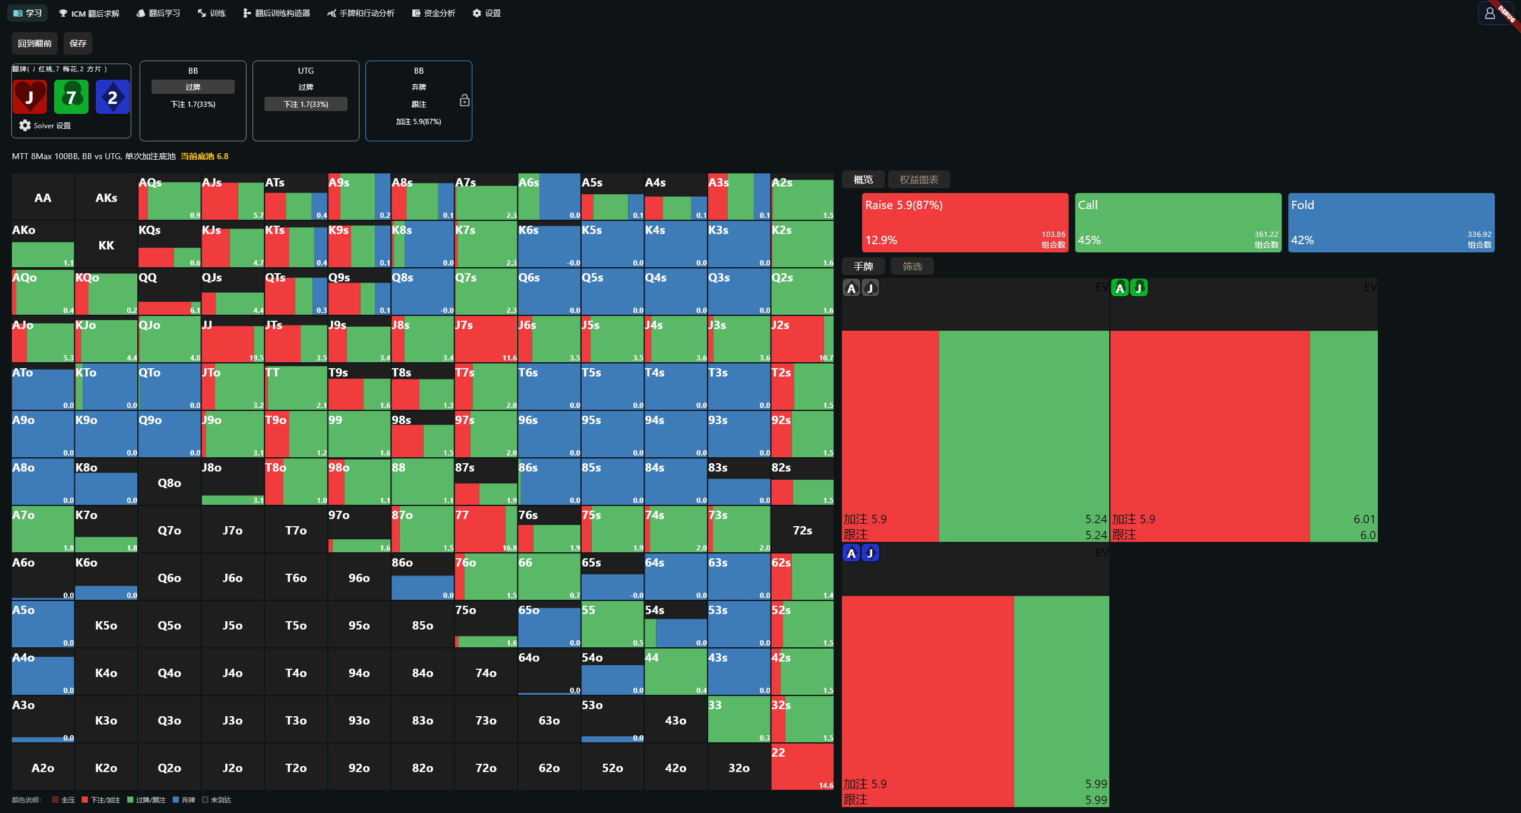Select BB 过牌 action
The image size is (1521, 813).
click(x=193, y=87)
